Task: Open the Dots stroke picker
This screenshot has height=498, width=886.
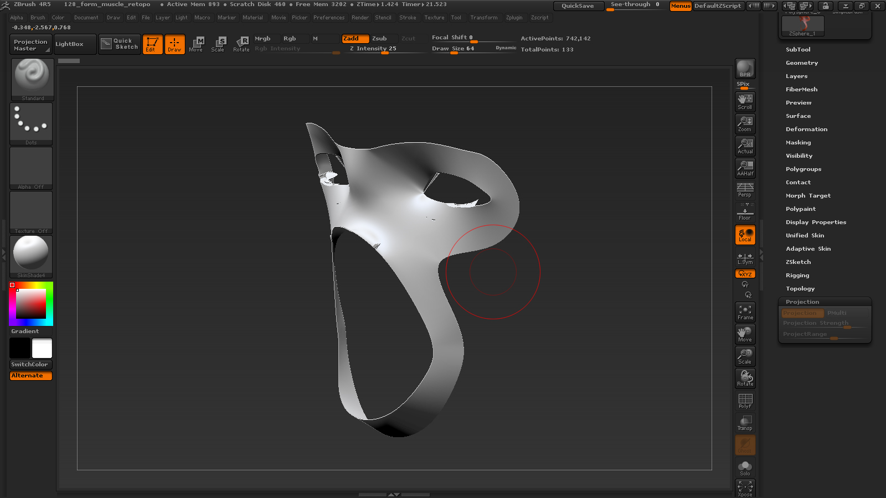Action: coord(31,123)
